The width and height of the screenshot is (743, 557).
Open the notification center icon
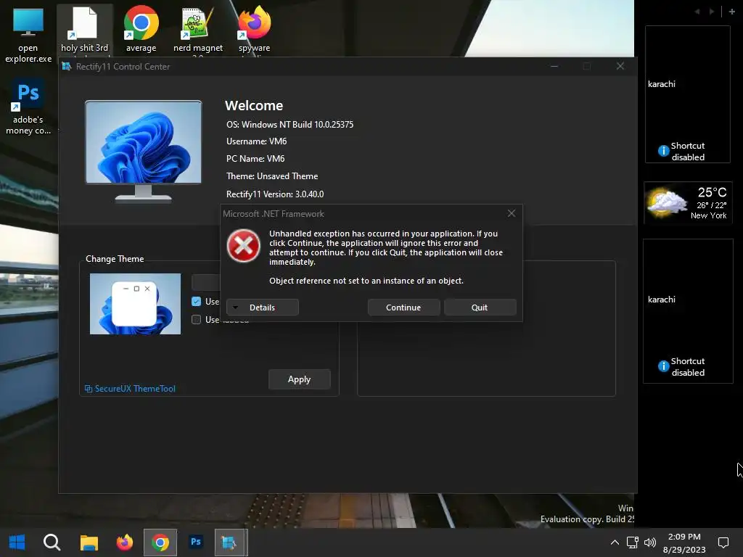[x=723, y=542]
